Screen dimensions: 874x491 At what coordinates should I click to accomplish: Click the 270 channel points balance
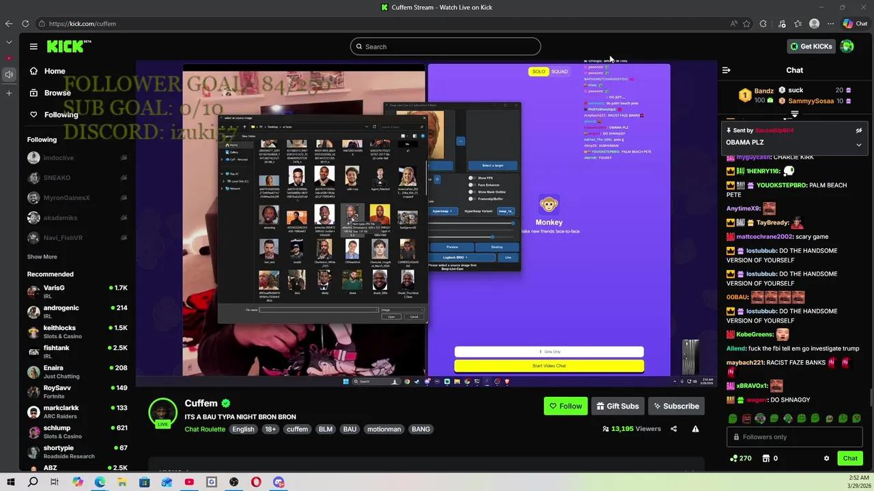[x=741, y=458]
